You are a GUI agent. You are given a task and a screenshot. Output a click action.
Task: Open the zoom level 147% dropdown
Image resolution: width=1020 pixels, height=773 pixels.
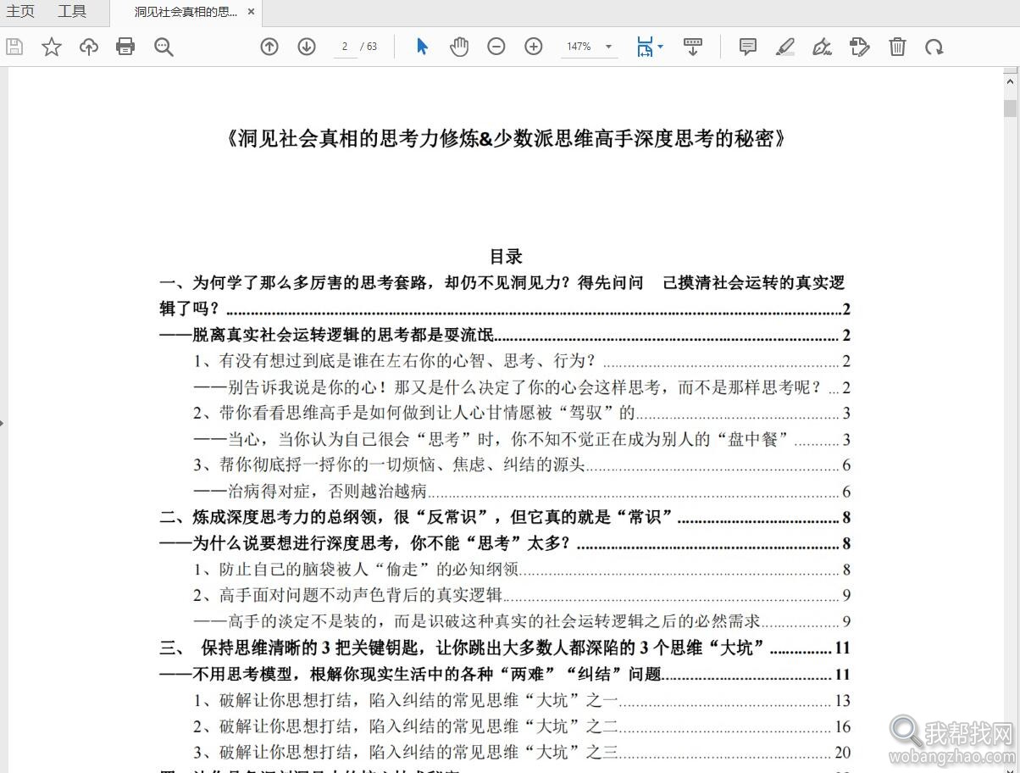589,47
